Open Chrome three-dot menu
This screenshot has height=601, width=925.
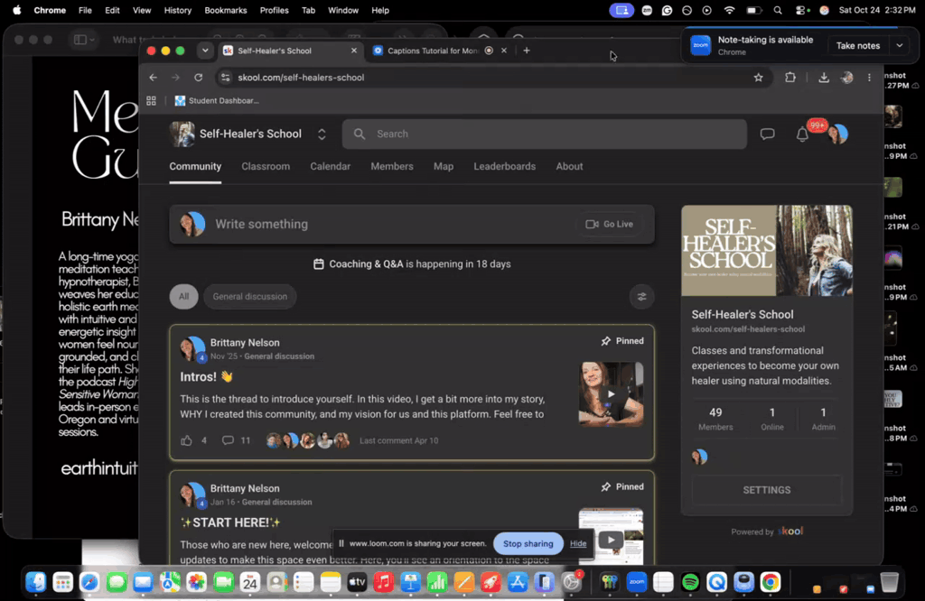point(869,78)
